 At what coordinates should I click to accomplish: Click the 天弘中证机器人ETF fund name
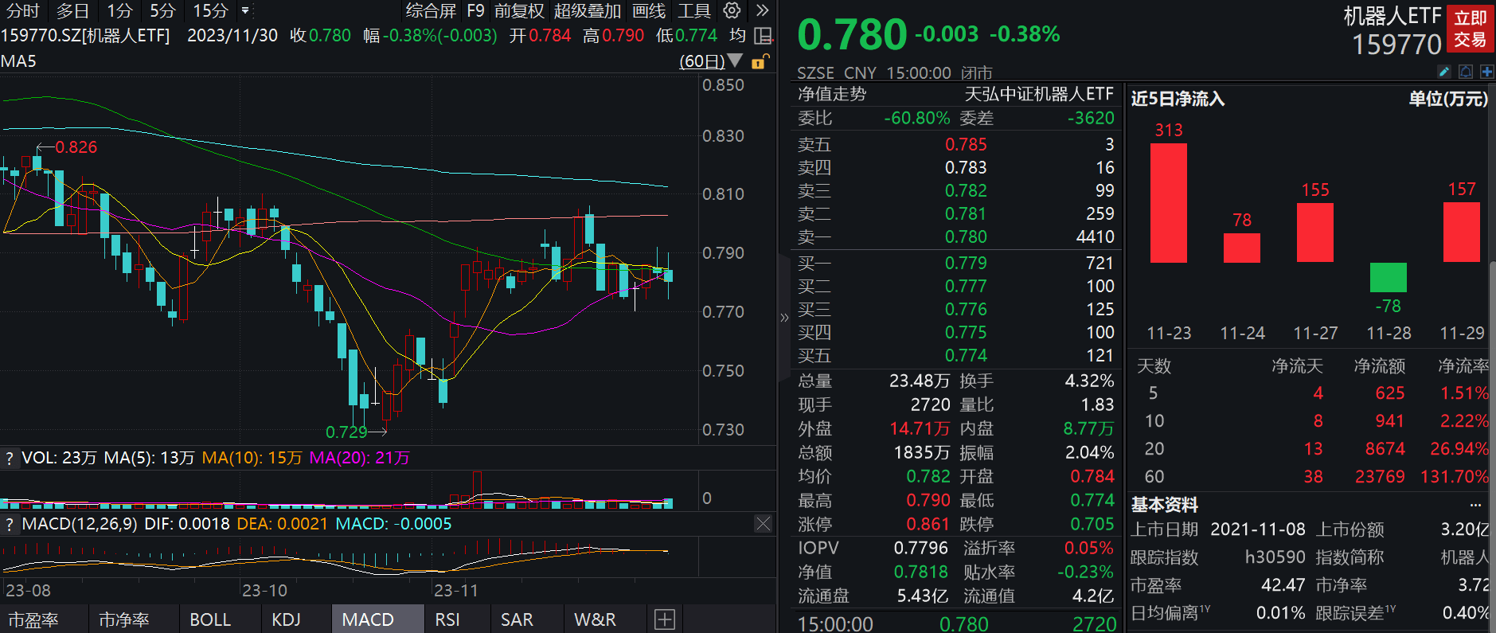(1039, 94)
